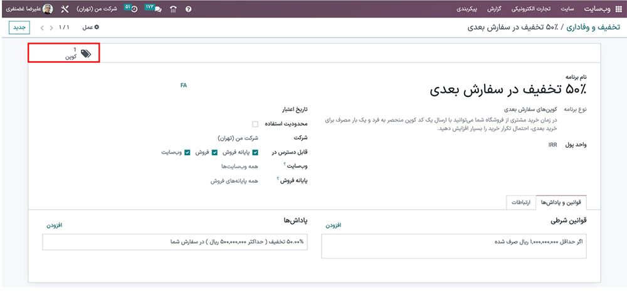Toggle the محدودیت استفاده checkbox
This screenshot has height=293, width=627.
tap(255, 124)
